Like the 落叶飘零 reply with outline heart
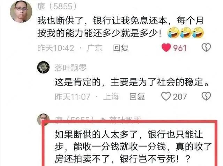Screen dimensions: 223x166 pos(166,96)
